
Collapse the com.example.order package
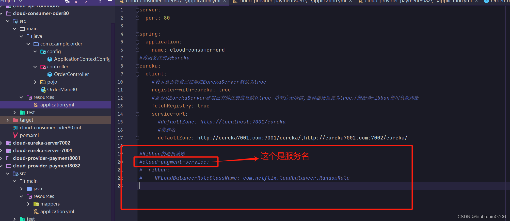[x=28, y=44]
